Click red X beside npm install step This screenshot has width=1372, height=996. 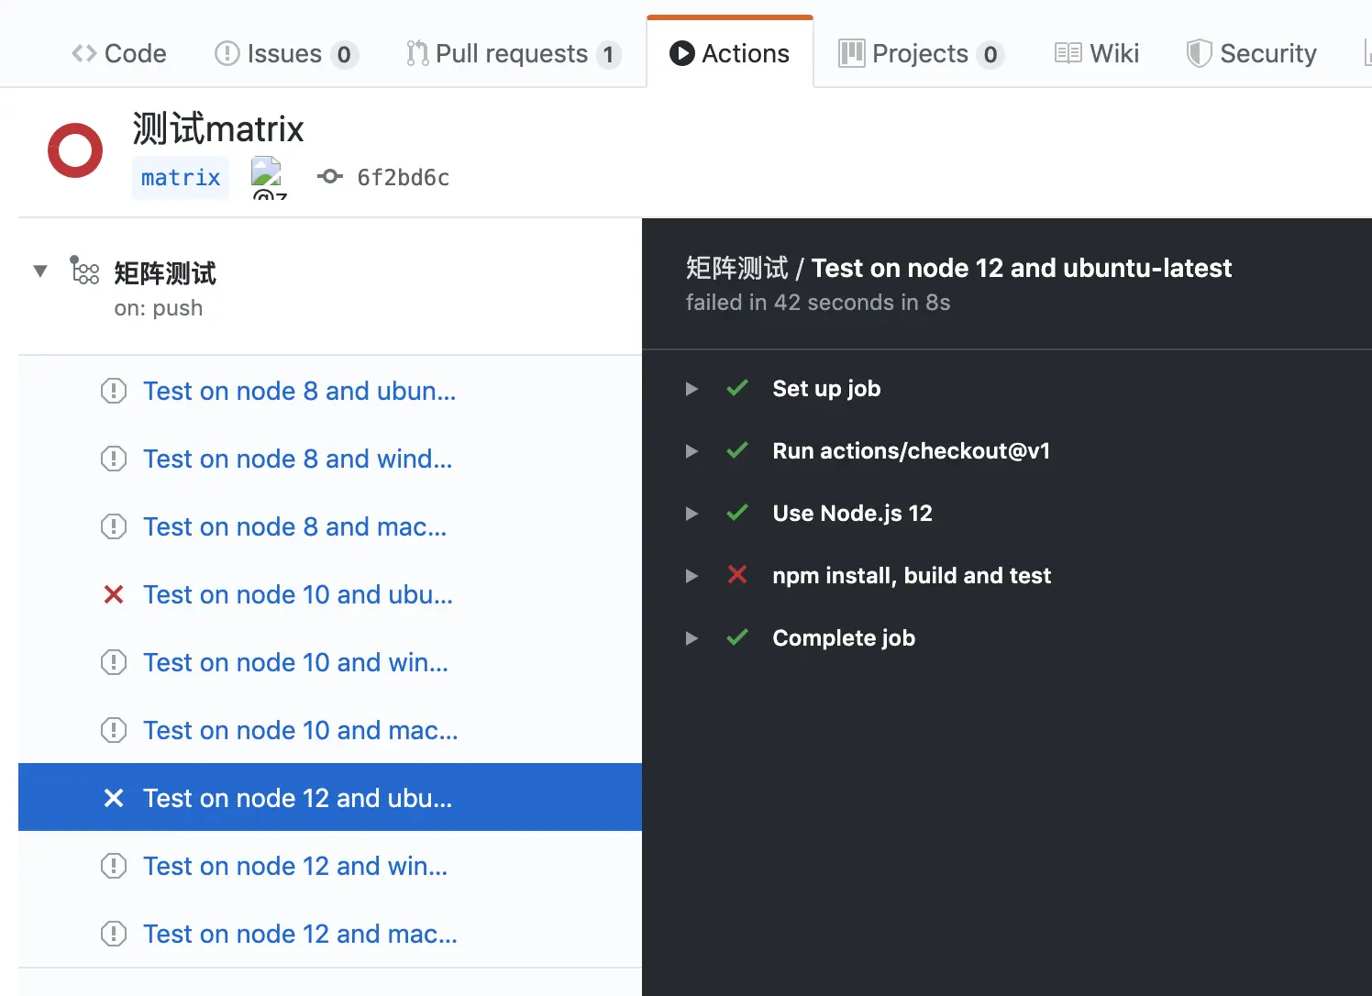(x=737, y=575)
